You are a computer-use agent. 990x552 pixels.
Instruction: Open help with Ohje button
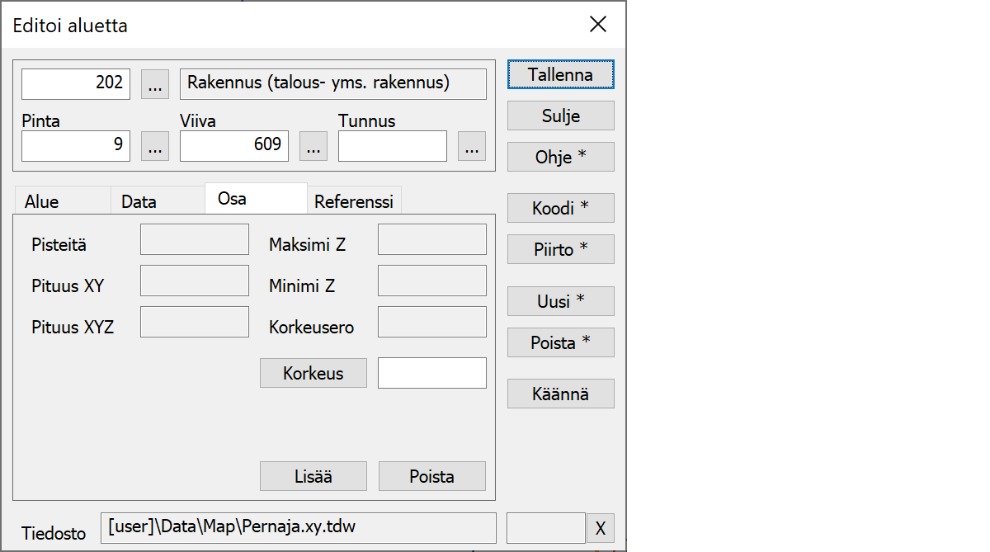[560, 157]
